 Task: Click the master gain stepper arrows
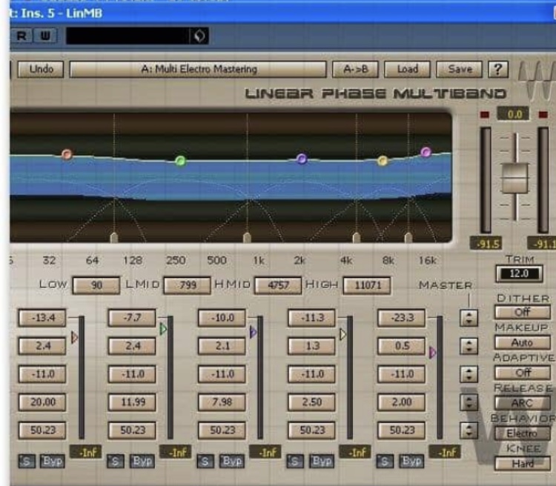pyautogui.click(x=469, y=346)
